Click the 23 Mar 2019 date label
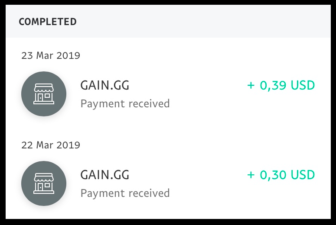Viewport: 336px width, 225px height. coord(51,56)
